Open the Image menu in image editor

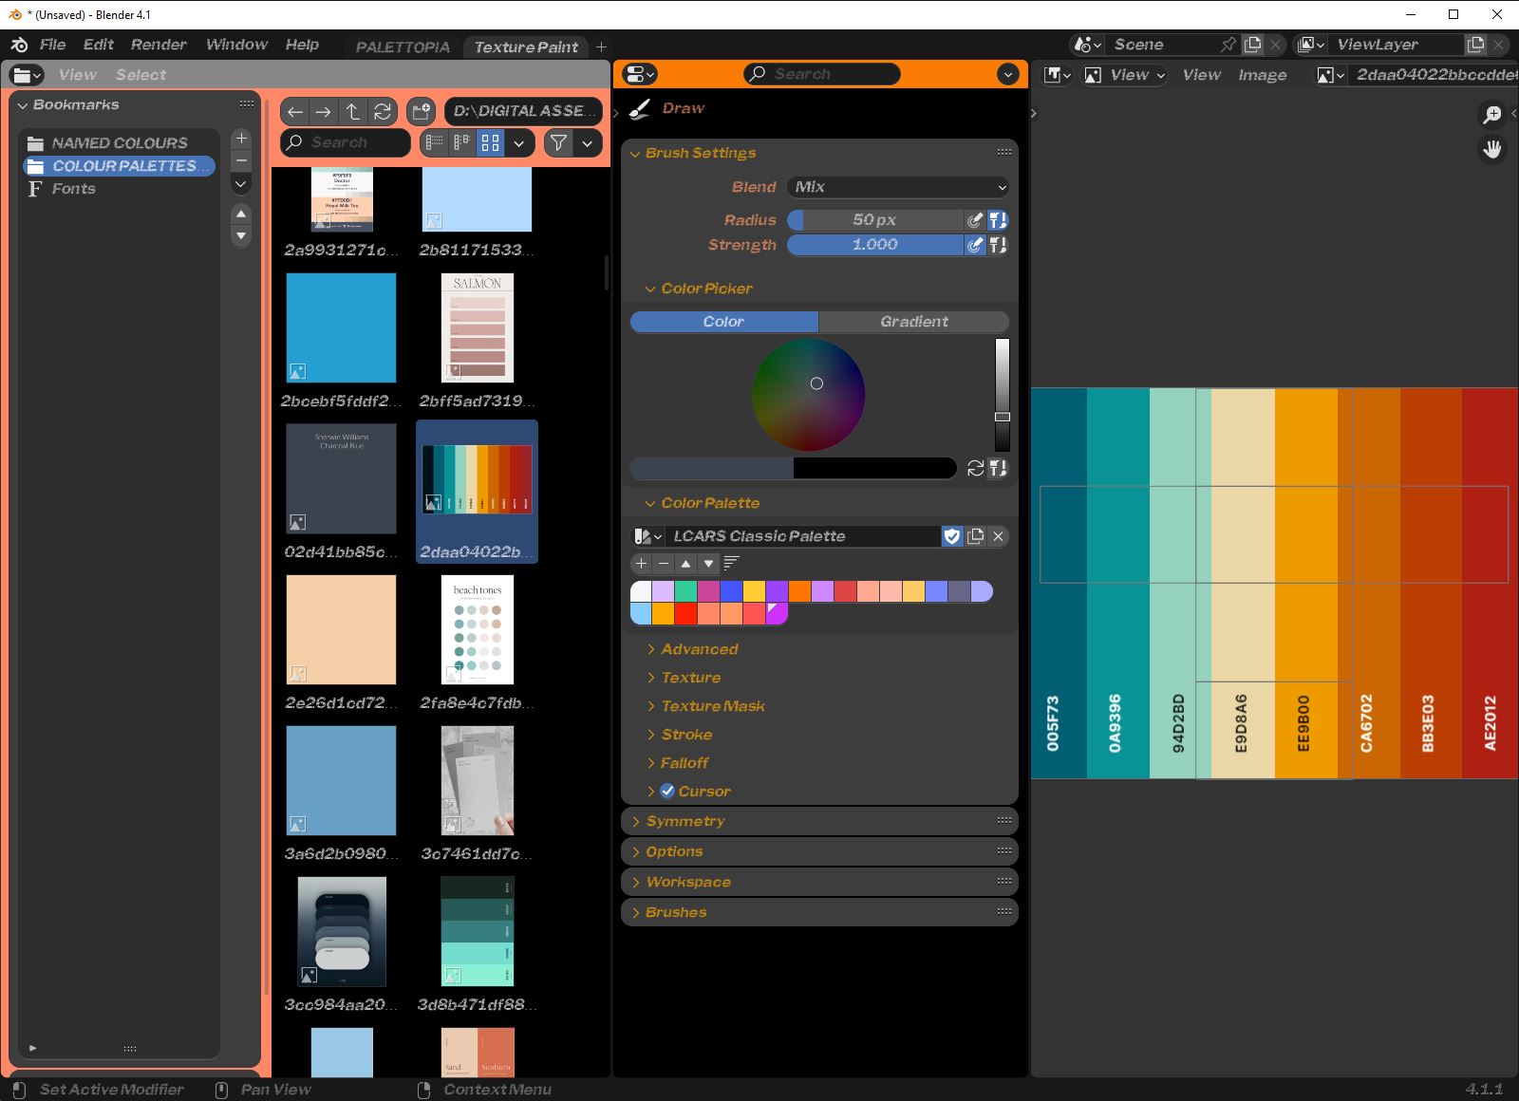1263,75
